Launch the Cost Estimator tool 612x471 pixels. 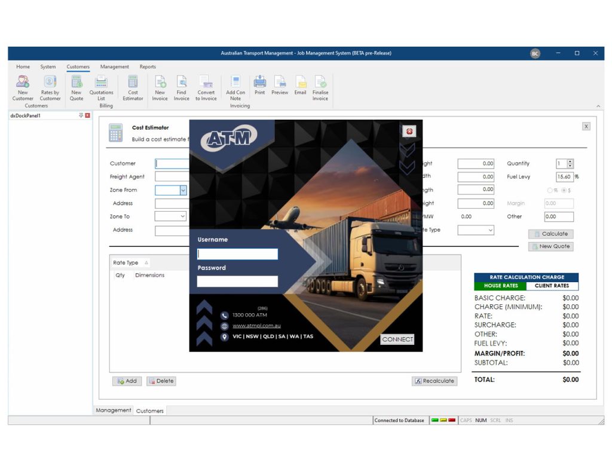point(133,82)
